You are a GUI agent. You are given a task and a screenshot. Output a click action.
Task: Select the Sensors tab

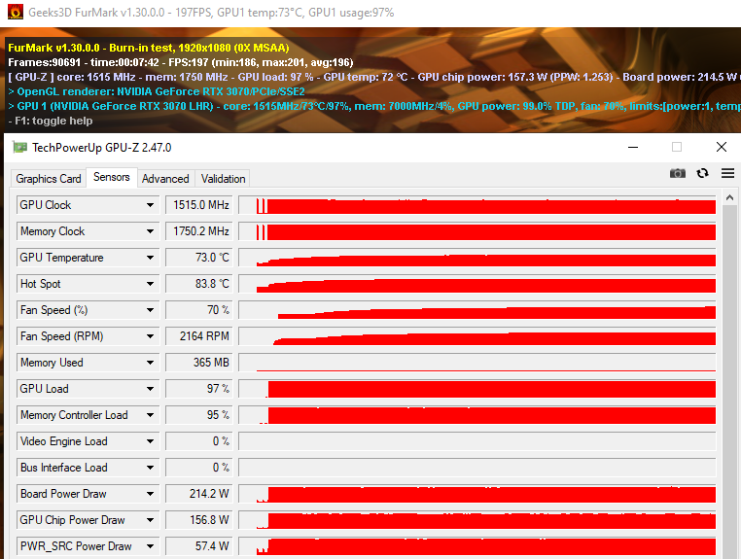tap(112, 177)
